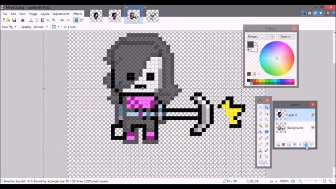Click the Copy icon
The width and height of the screenshot is (336, 189).
tap(37, 20)
